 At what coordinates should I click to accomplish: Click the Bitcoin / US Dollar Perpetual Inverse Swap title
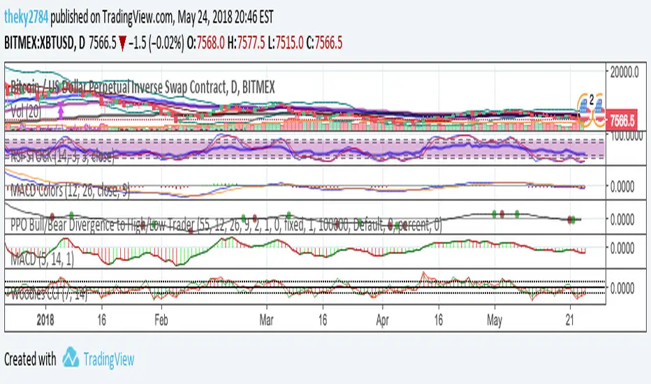coord(142,87)
